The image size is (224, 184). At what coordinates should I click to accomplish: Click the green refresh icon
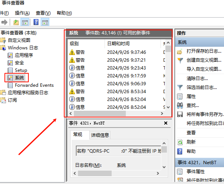pos(180,142)
